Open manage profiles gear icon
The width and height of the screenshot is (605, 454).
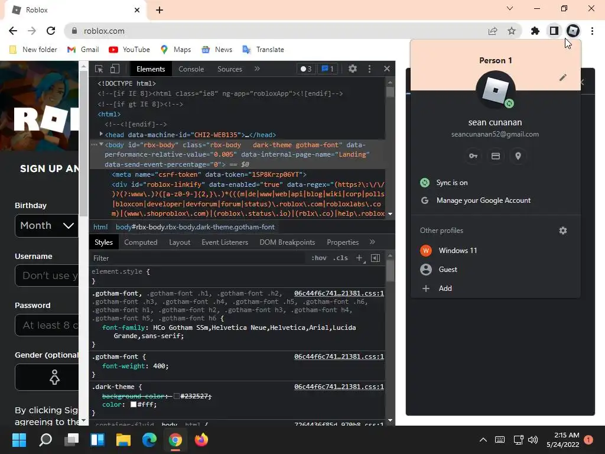pos(563,231)
